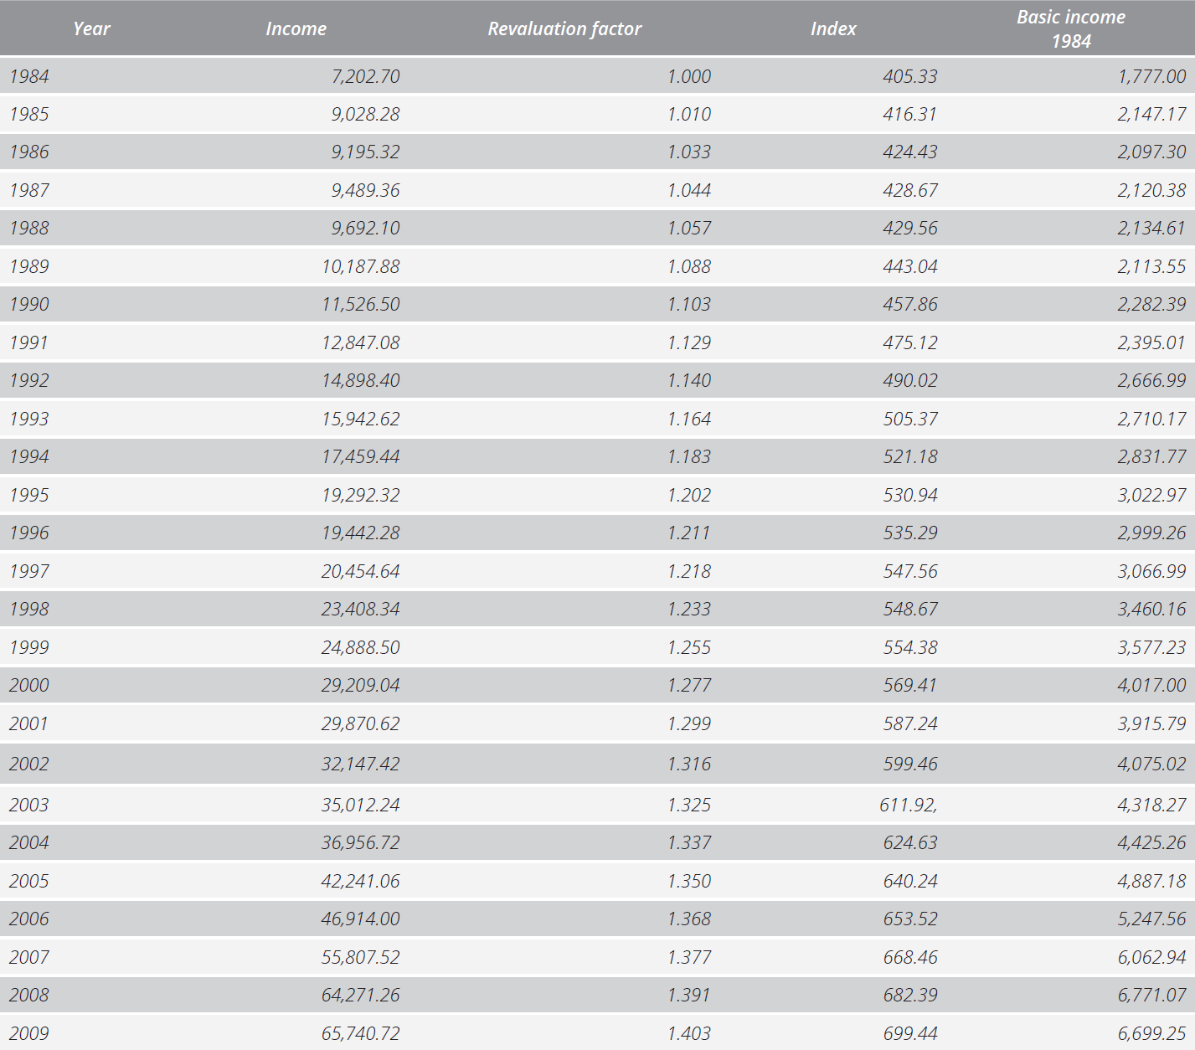Viewport: 1195px width, 1050px height.
Task: Select the year cell '2002'
Action: (29, 764)
